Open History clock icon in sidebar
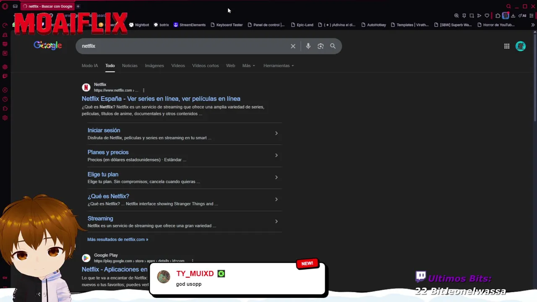Image resolution: width=537 pixels, height=302 pixels. (5, 99)
